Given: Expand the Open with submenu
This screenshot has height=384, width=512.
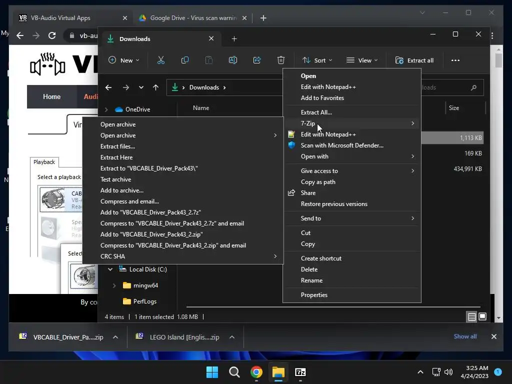Looking at the screenshot, I should point(352,156).
